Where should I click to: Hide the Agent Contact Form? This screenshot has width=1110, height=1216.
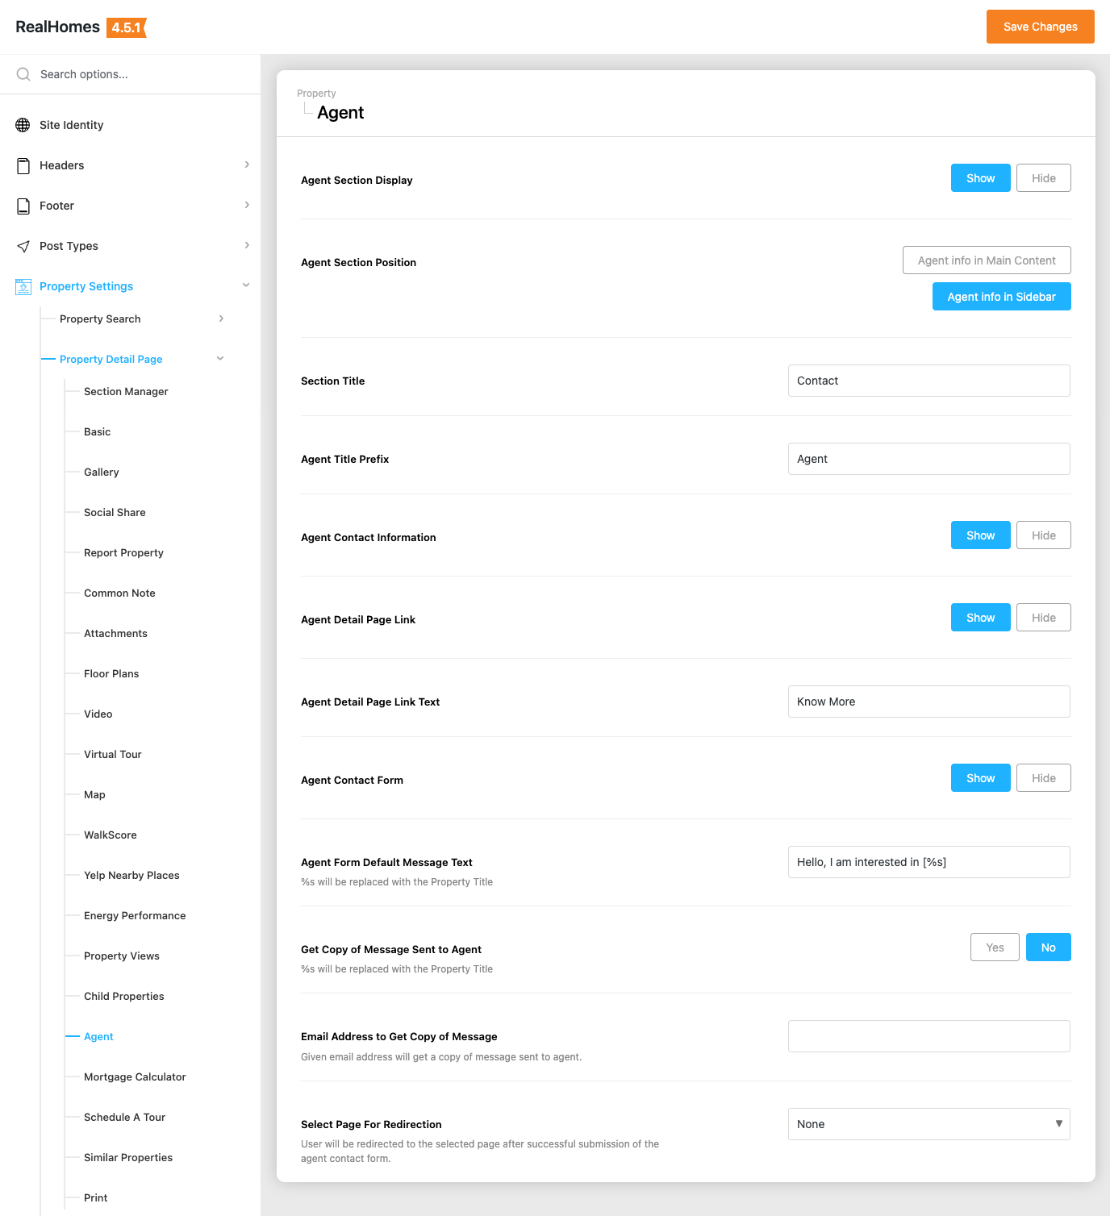(1043, 778)
